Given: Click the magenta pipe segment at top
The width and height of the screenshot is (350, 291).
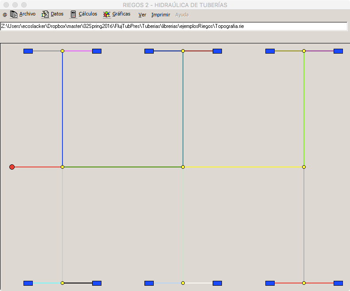Looking at the screenshot, I should pyautogui.click(x=78, y=51).
